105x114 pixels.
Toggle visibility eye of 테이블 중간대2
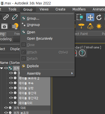pyautogui.click(x=11, y=98)
